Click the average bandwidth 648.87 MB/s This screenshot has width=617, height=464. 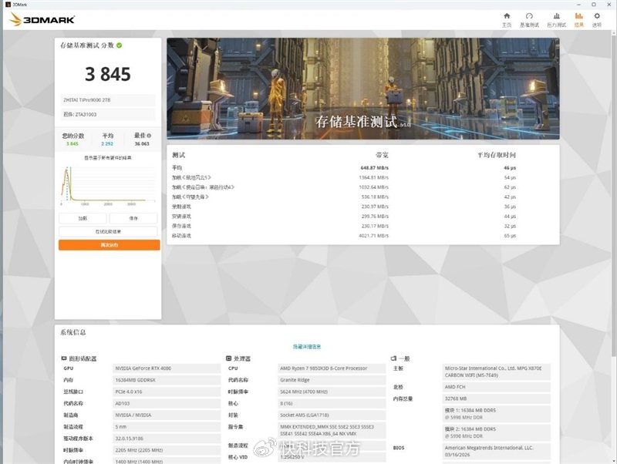pyautogui.click(x=374, y=168)
